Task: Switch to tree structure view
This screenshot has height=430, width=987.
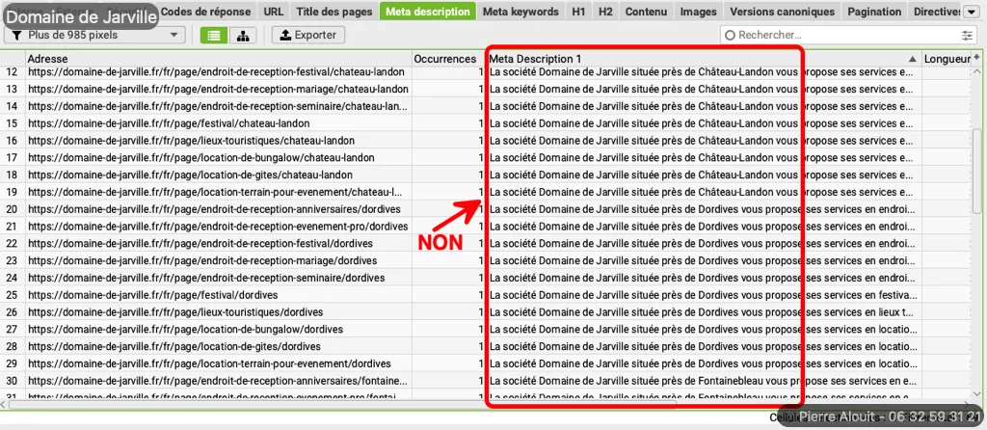Action: [x=242, y=35]
